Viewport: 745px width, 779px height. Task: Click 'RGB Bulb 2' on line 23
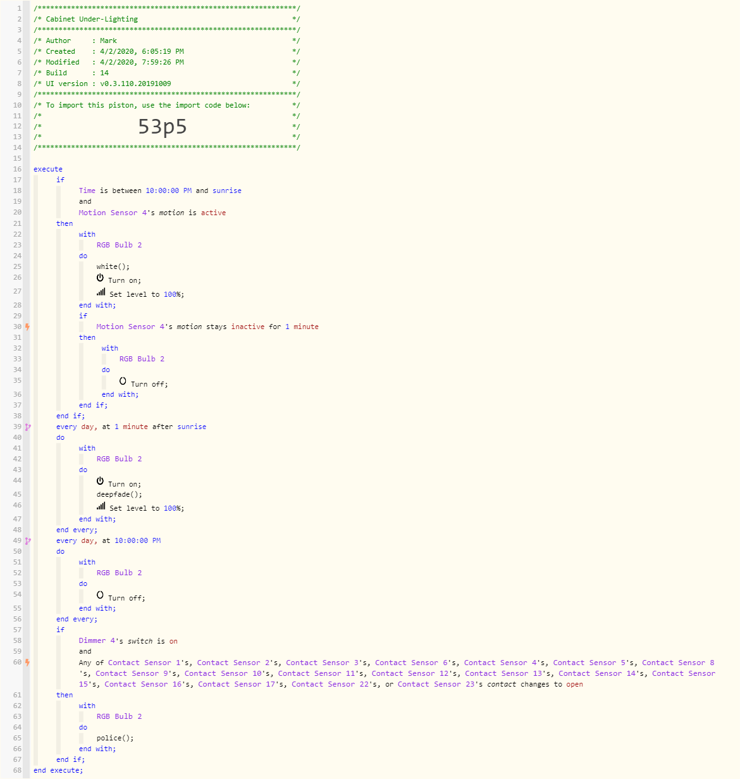[x=119, y=245]
